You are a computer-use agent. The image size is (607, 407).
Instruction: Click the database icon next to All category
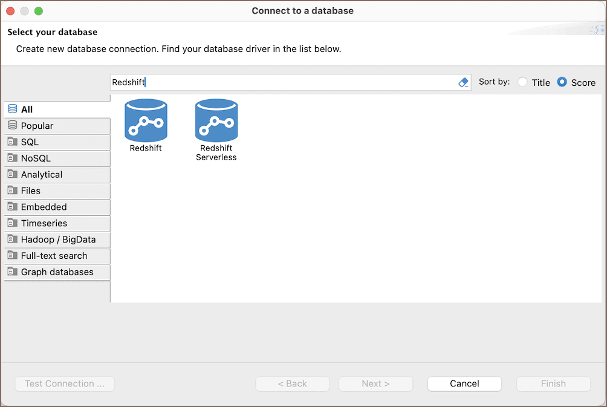[x=12, y=109]
